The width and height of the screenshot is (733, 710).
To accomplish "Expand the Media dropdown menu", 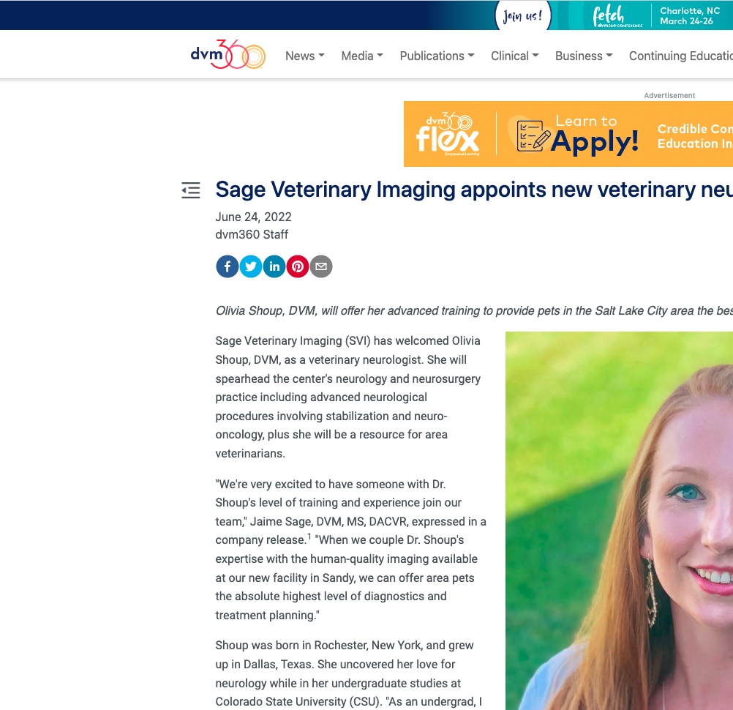I will (362, 56).
